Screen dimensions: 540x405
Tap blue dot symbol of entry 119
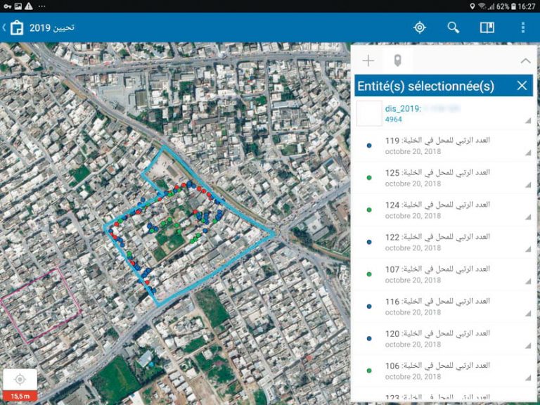[x=369, y=146]
